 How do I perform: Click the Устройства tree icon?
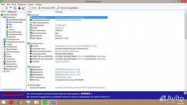tap(5, 59)
